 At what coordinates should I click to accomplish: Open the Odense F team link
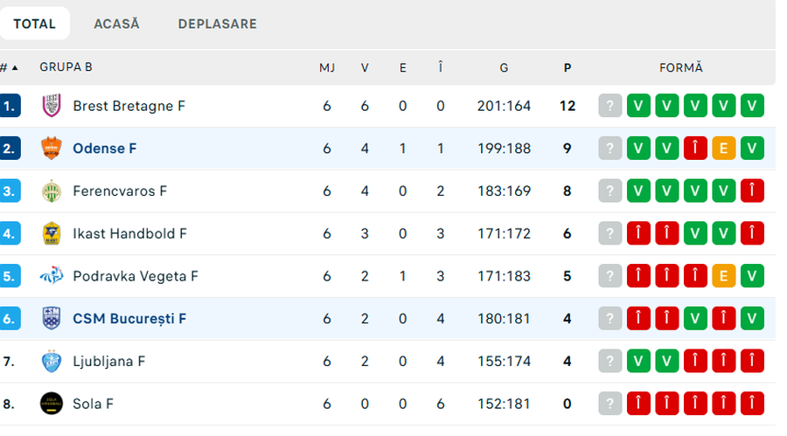(x=104, y=149)
